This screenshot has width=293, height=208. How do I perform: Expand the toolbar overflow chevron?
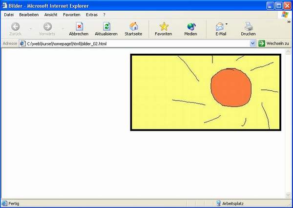289,22
